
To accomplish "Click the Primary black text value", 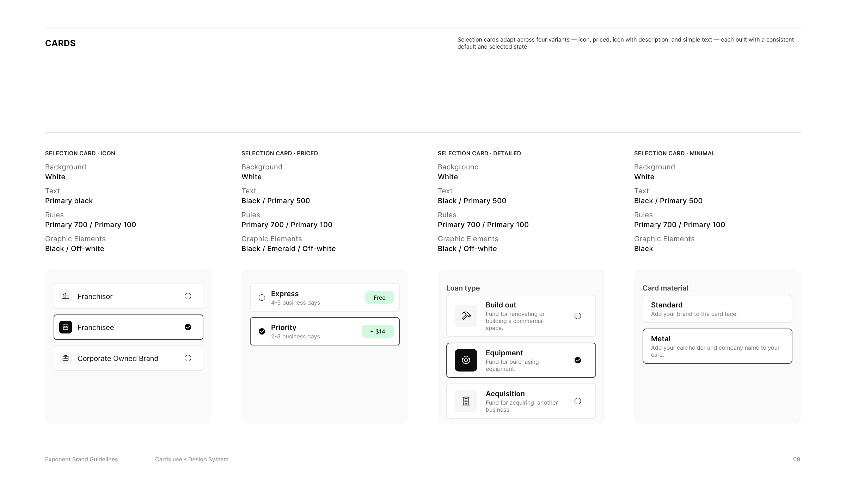I will [x=69, y=201].
